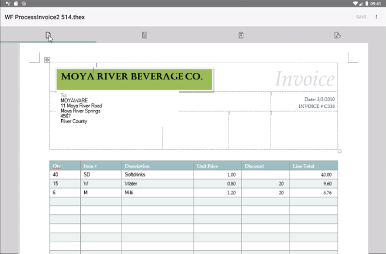Click the Invoice heading text
The width and height of the screenshot is (386, 254).
tap(305, 79)
